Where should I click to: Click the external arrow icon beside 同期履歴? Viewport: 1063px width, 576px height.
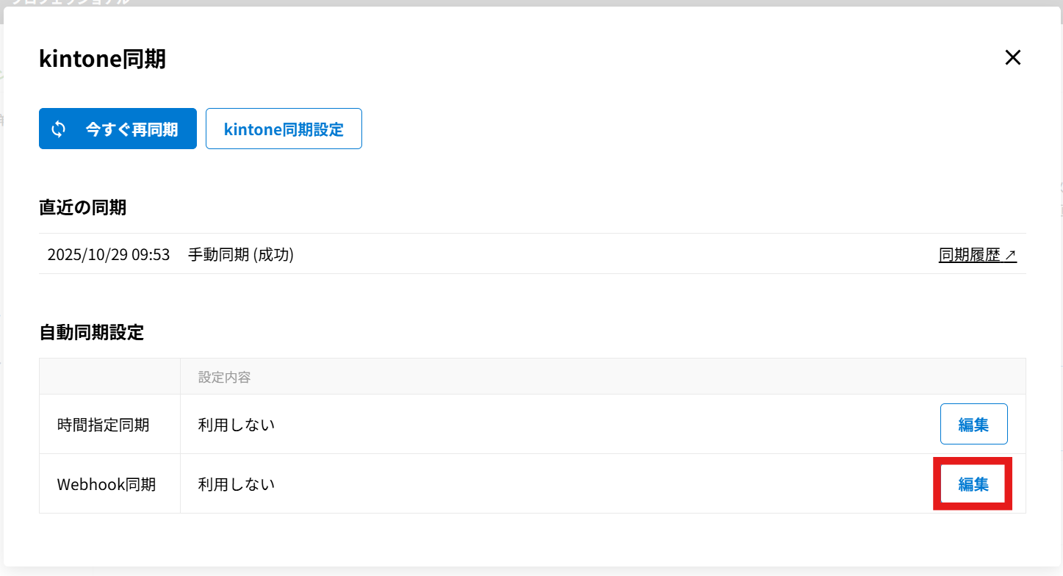click(1012, 255)
